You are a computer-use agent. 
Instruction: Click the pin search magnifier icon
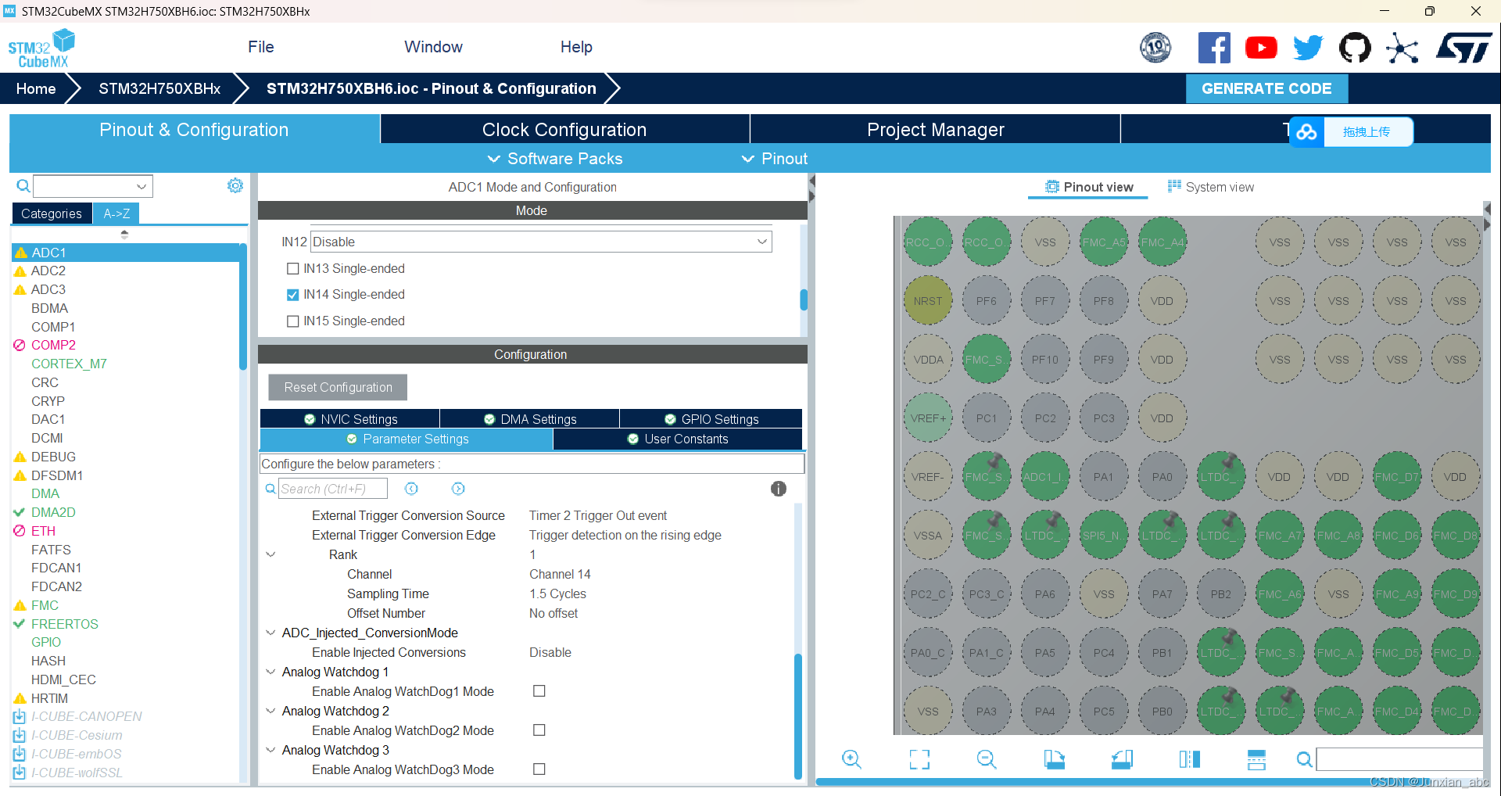coord(1304,759)
